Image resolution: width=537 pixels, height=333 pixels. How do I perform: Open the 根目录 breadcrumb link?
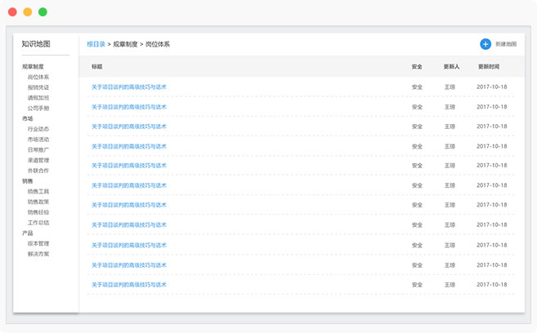pos(96,44)
